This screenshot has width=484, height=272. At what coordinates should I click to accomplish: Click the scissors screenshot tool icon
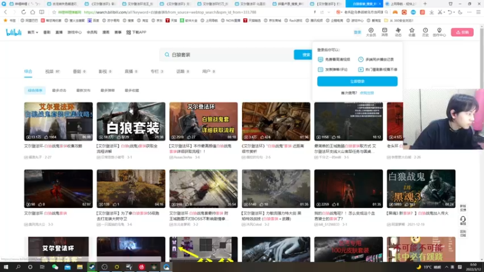[x=440, y=12]
